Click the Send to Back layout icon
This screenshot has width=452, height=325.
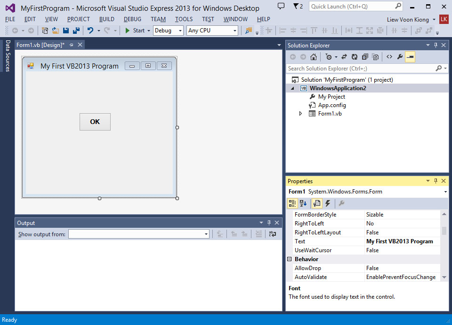click(429, 31)
